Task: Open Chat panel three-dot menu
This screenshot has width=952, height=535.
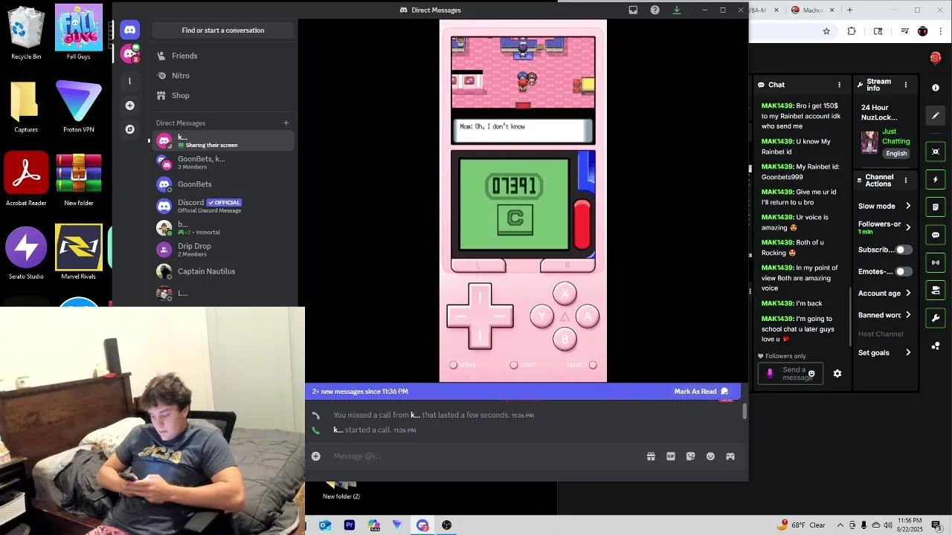Action: coord(840,85)
